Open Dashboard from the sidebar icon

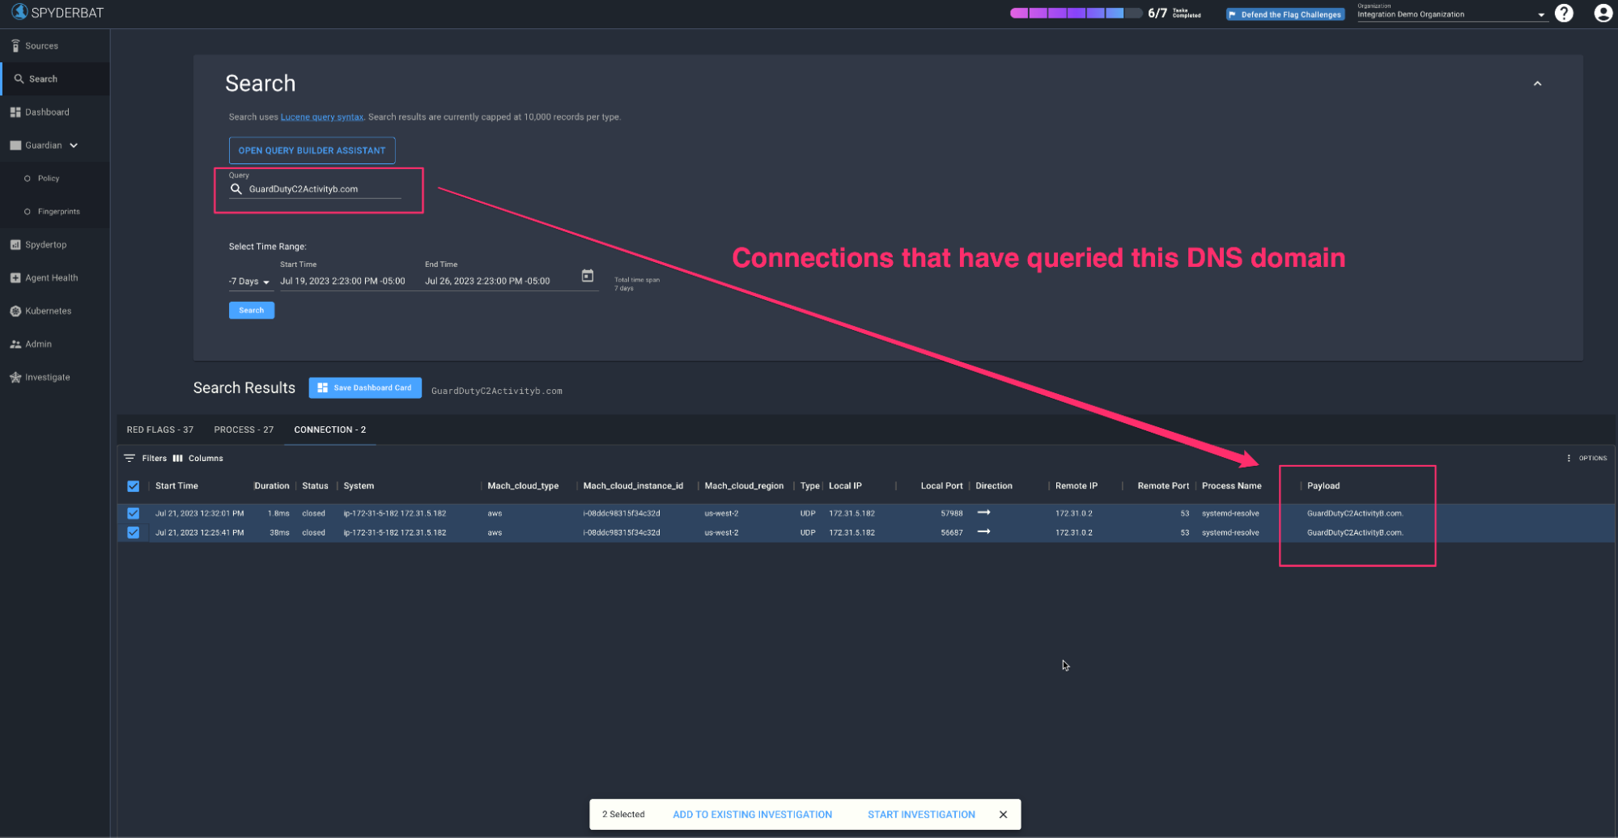(x=15, y=112)
